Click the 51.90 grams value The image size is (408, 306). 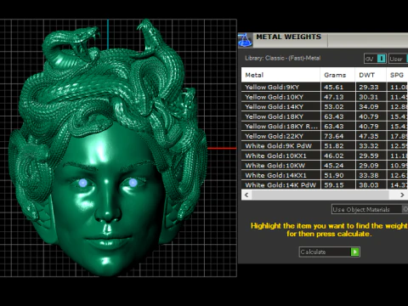[x=333, y=175]
